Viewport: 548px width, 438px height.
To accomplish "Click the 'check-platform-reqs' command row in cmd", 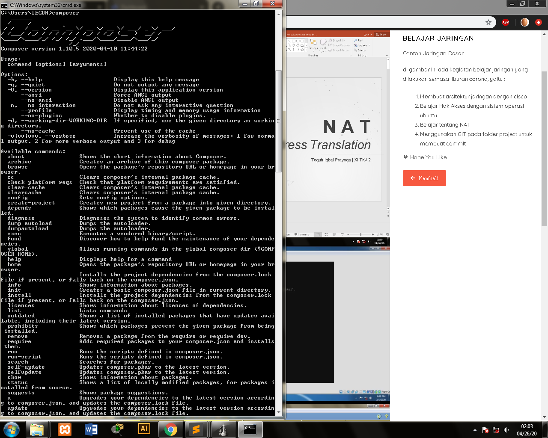I will click(x=124, y=182).
